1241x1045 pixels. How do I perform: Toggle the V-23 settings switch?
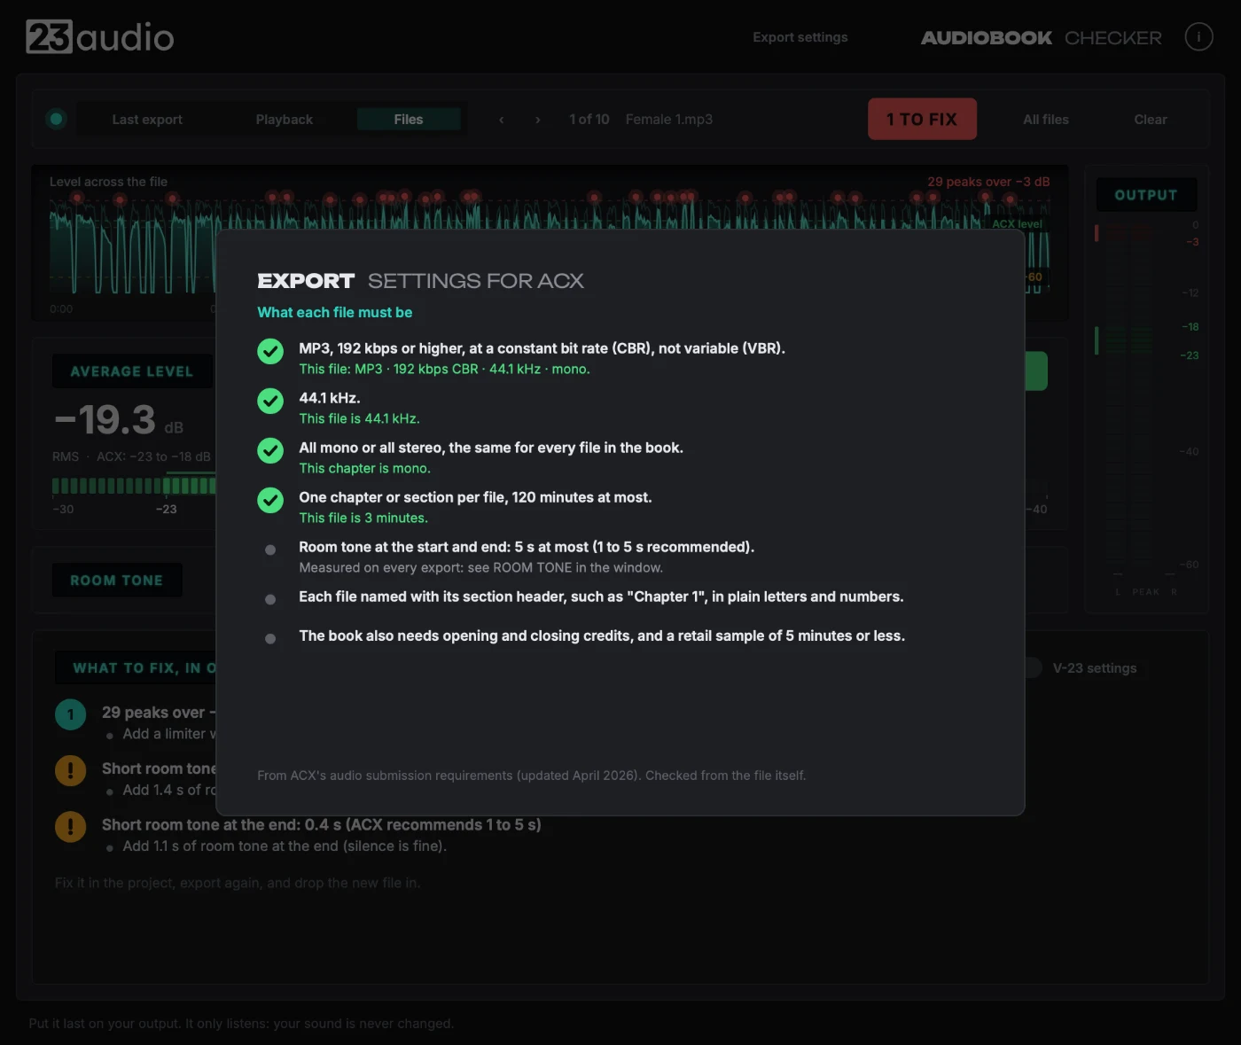click(x=1034, y=667)
